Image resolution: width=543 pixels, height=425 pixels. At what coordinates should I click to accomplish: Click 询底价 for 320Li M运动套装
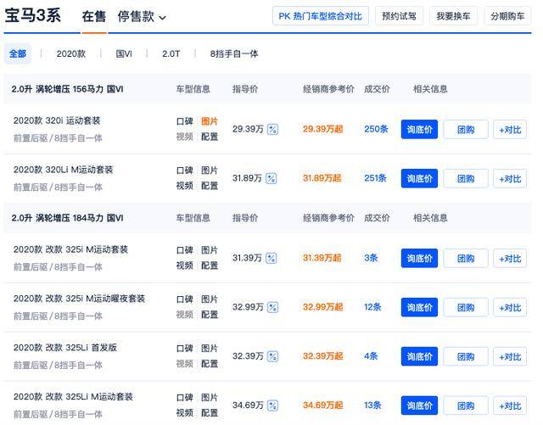(419, 179)
